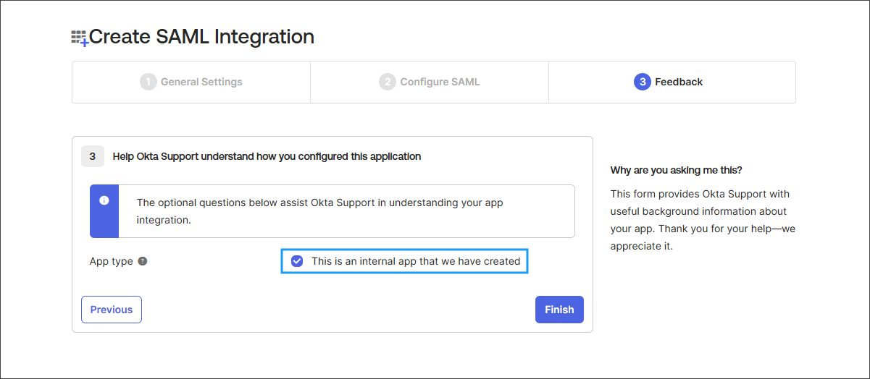Click the optional questions info banner text
Screen dimensions: 870x379
pyautogui.click(x=320, y=211)
